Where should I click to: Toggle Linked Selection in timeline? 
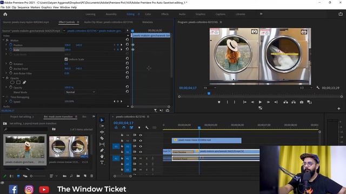tap(131, 128)
